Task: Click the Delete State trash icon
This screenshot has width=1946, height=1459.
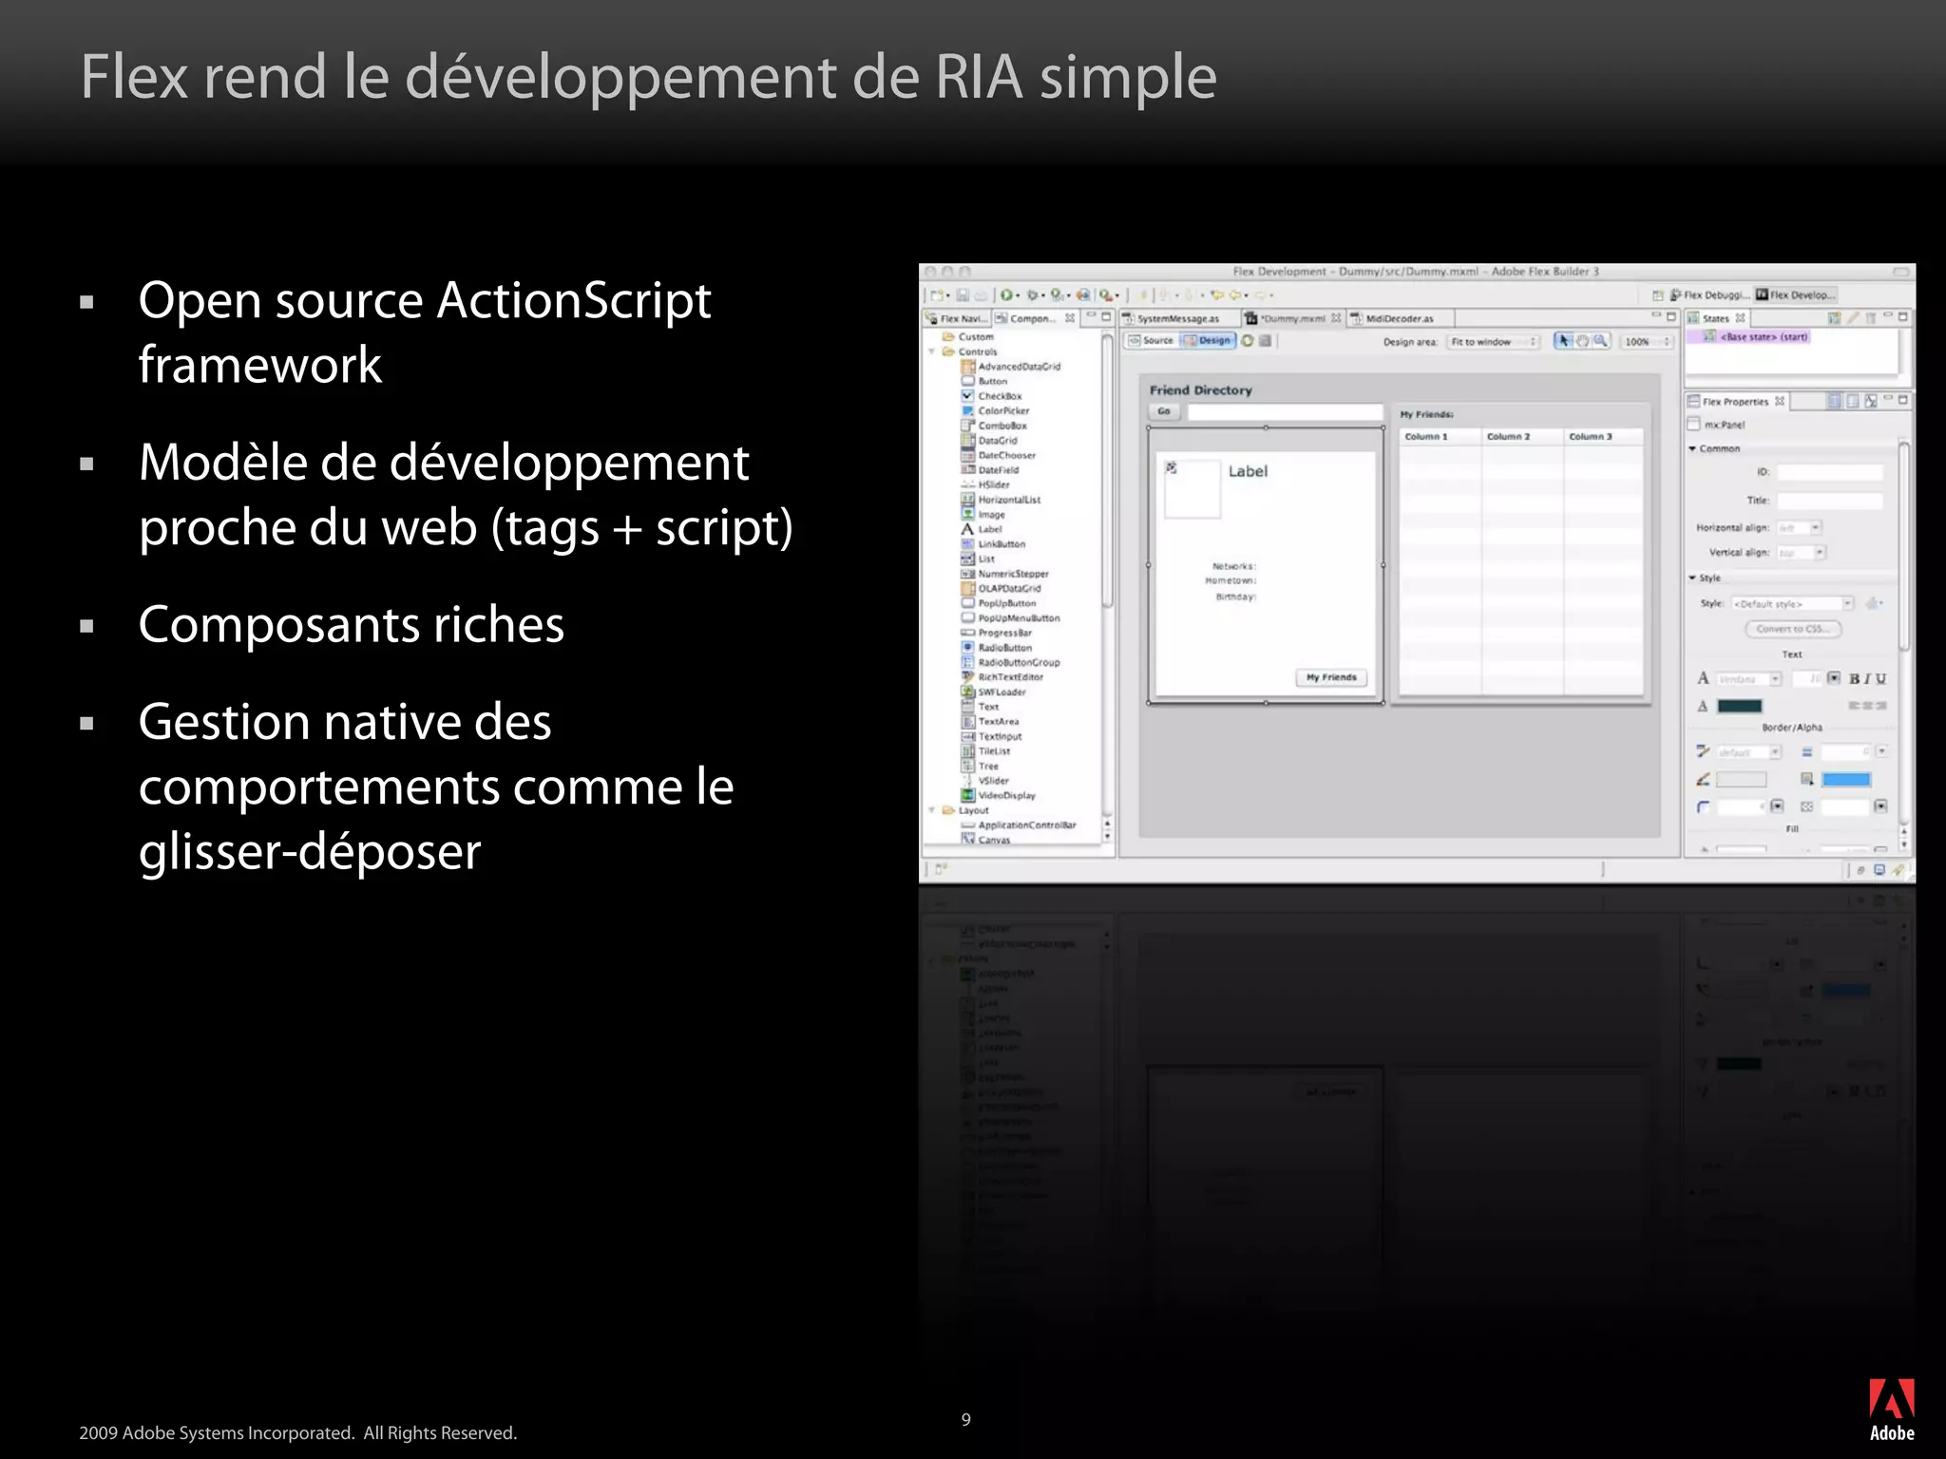Action: pos(1870,318)
